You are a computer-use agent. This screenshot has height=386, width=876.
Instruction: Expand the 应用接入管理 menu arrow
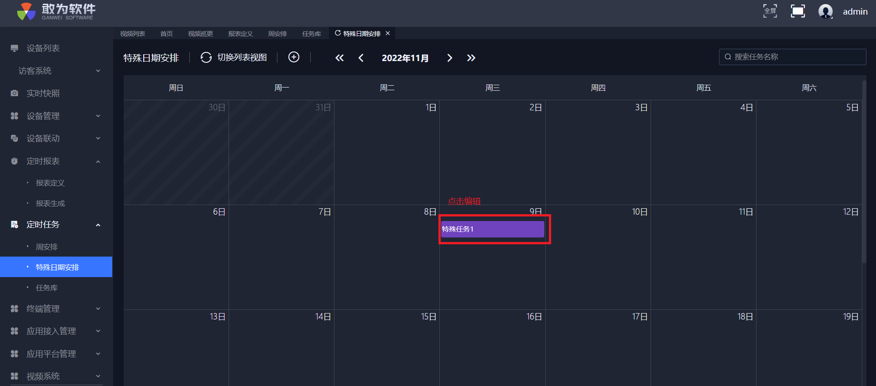[98, 331]
